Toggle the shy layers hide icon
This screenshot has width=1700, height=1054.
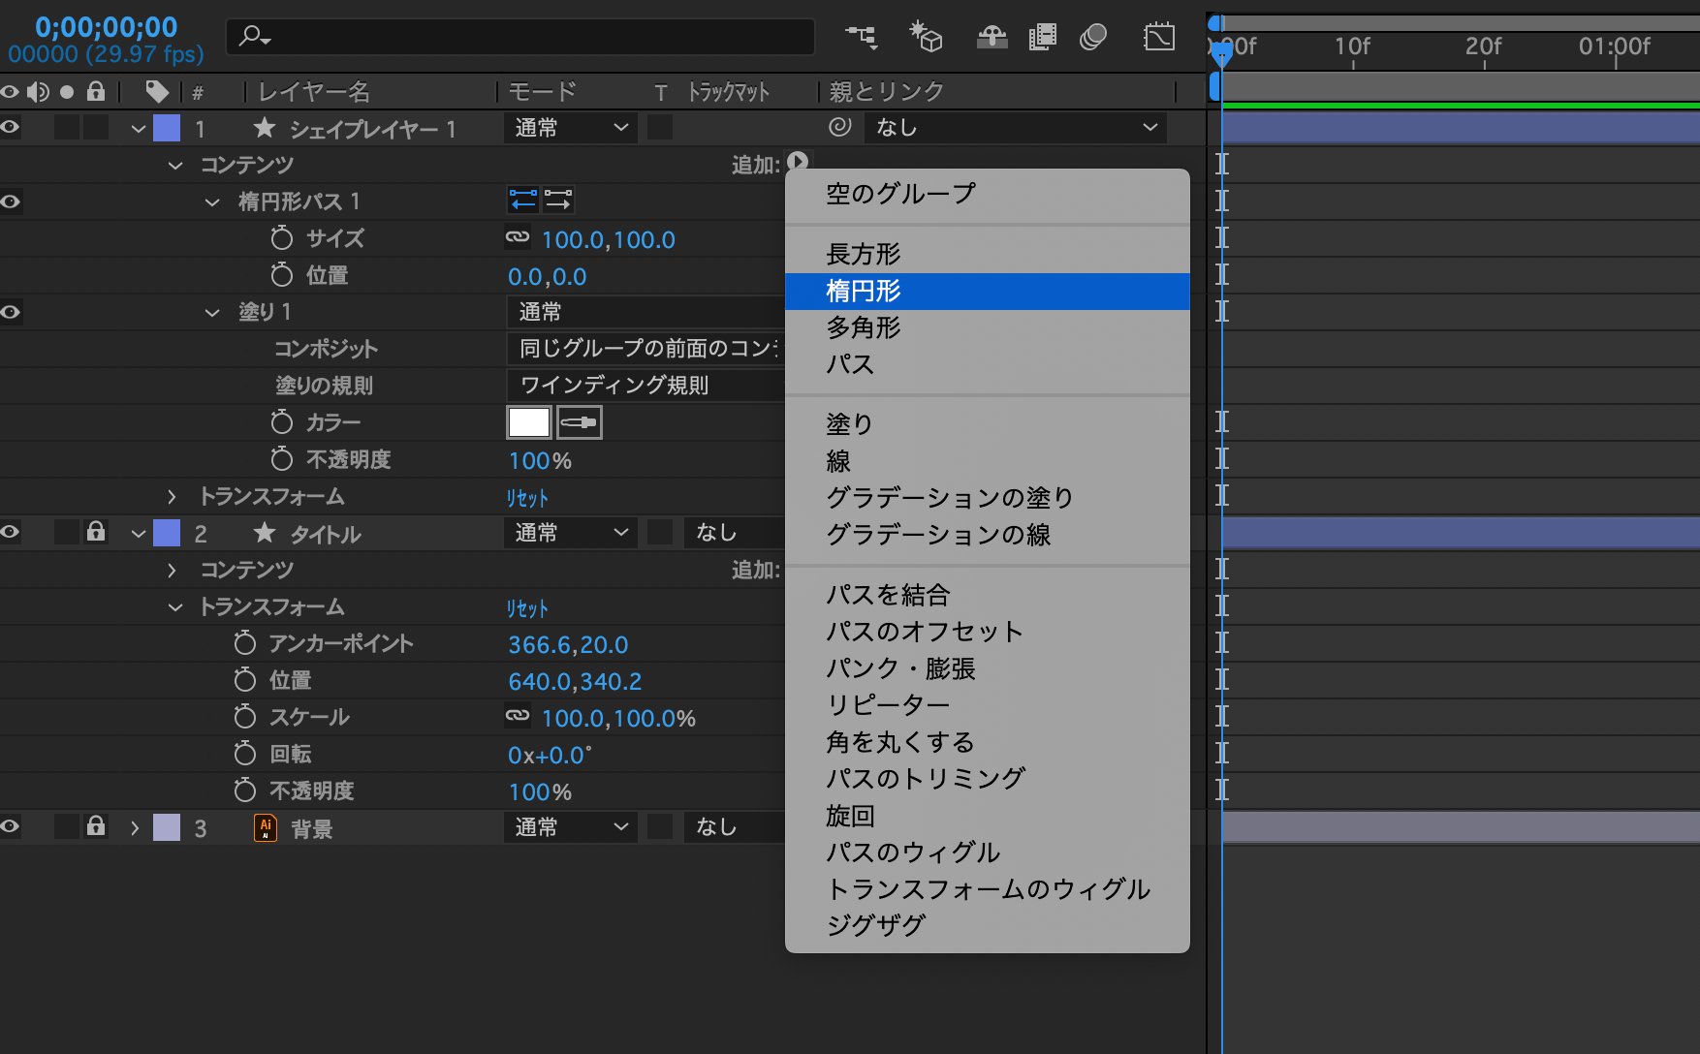(992, 37)
